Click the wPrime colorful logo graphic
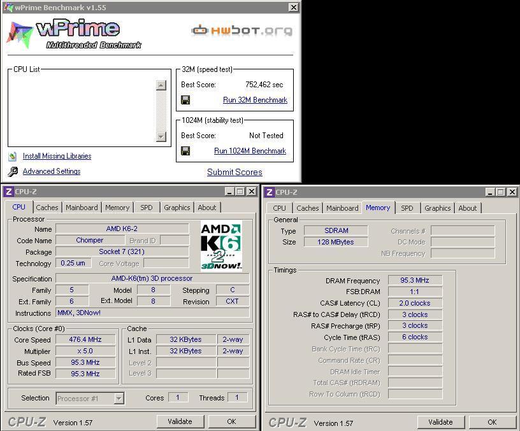The height and width of the screenshot is (431, 520). pyautogui.click(x=20, y=34)
